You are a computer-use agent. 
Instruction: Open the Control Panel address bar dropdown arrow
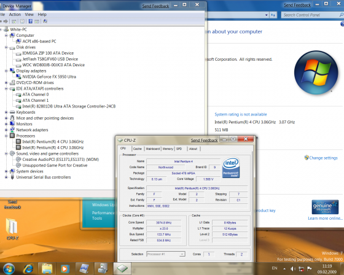(267, 15)
